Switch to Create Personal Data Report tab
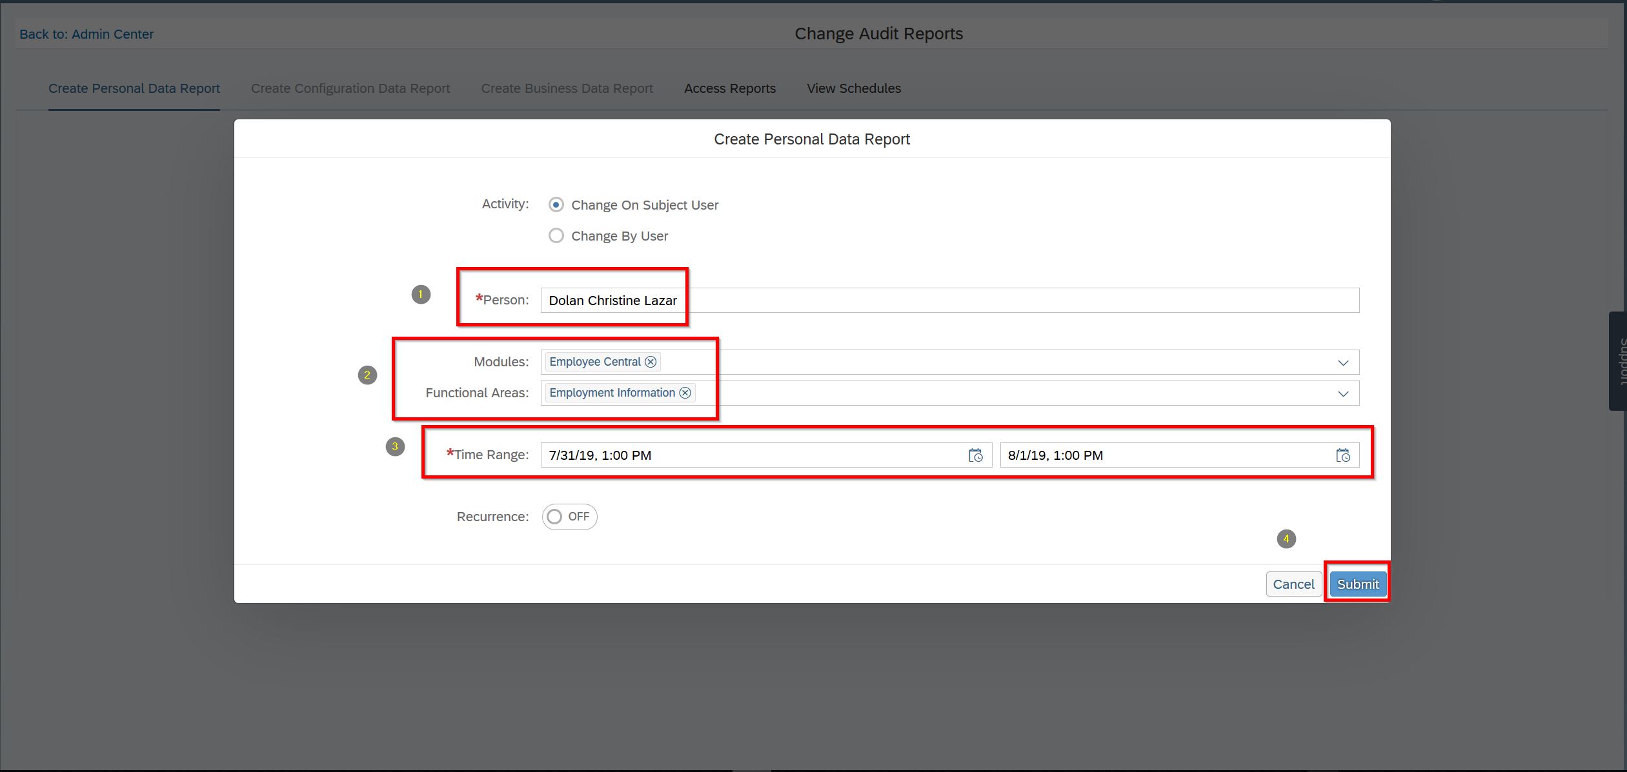Image resolution: width=1627 pixels, height=772 pixels. (x=134, y=88)
